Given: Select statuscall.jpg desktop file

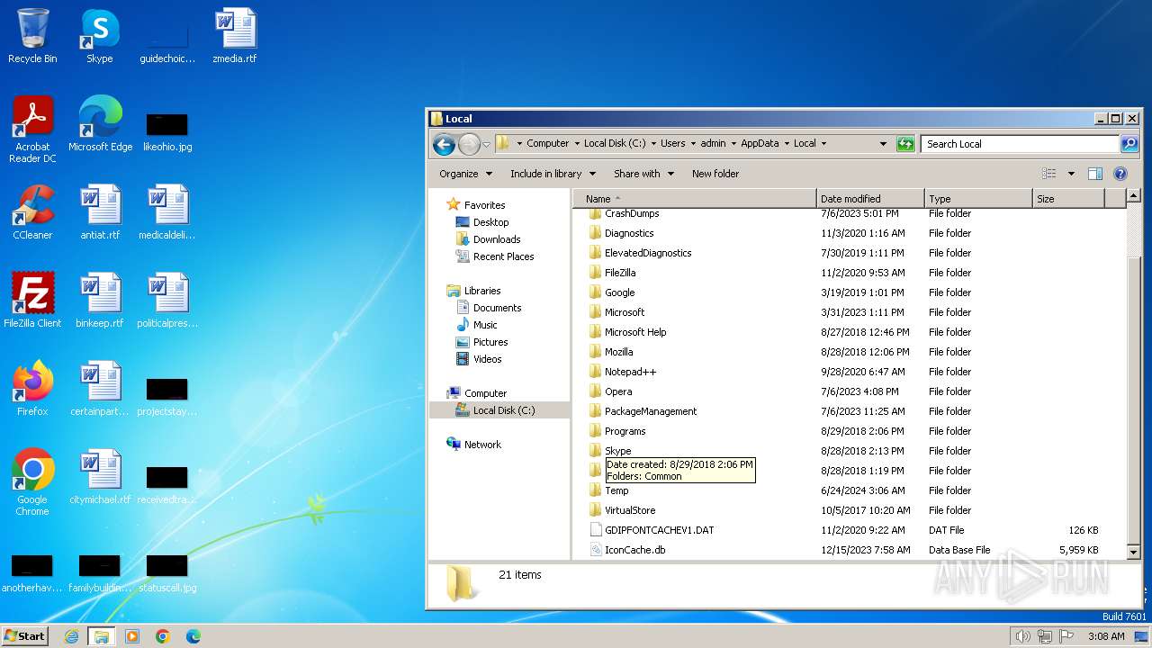Looking at the screenshot, I should click(167, 573).
